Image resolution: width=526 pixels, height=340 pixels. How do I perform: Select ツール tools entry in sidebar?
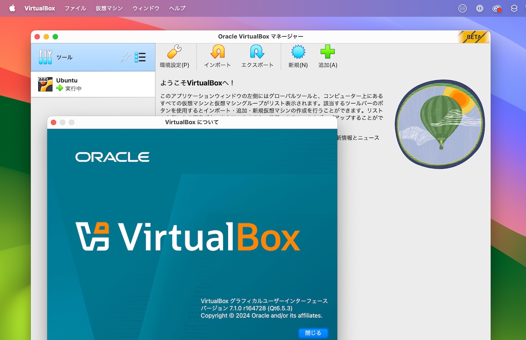(x=93, y=57)
